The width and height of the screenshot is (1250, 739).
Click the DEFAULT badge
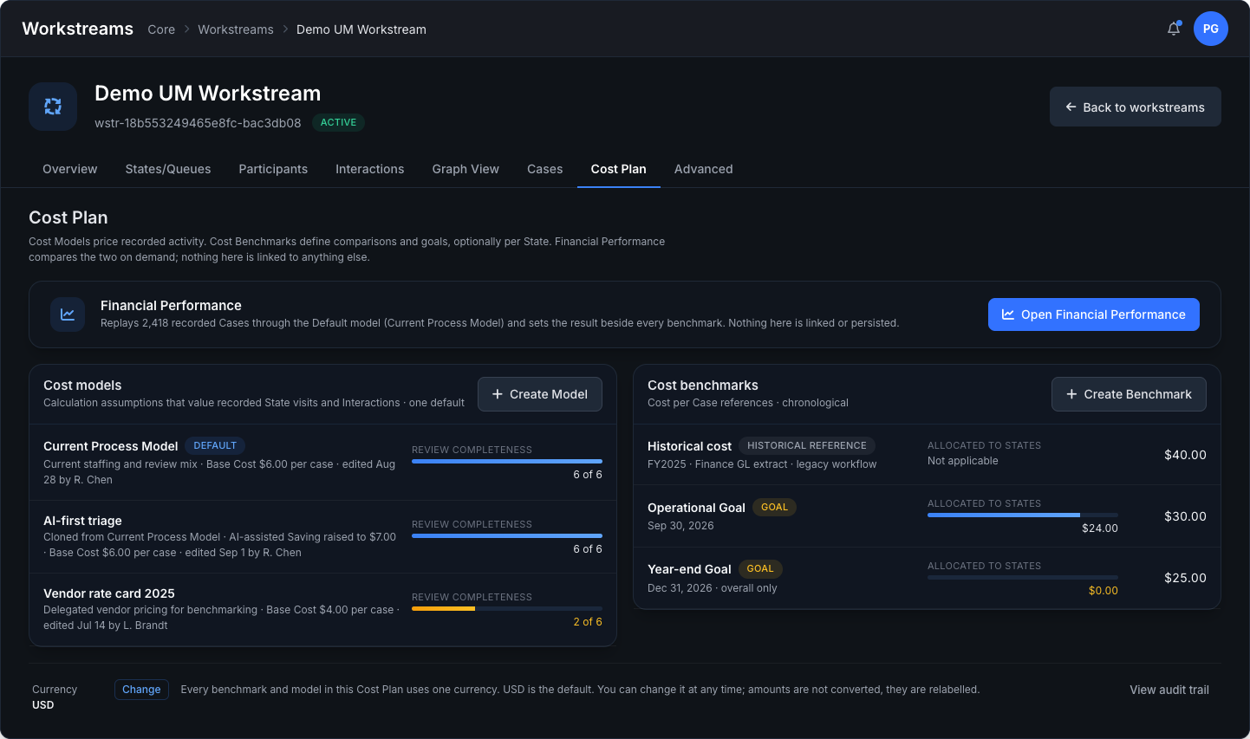(215, 445)
